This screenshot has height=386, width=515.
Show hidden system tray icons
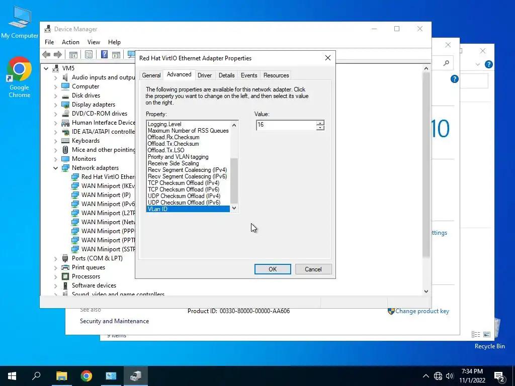[425, 376]
